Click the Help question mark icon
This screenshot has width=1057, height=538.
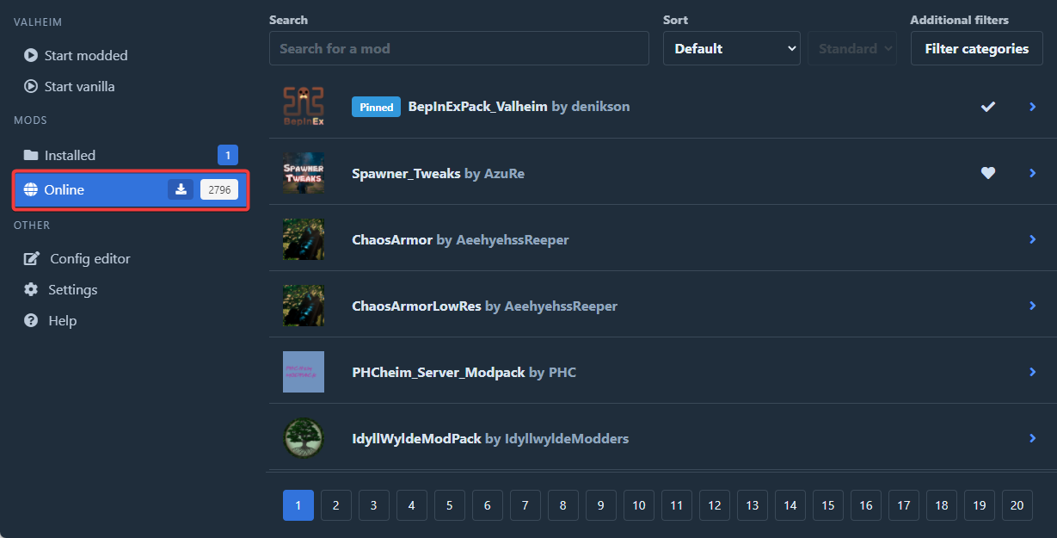tap(31, 320)
